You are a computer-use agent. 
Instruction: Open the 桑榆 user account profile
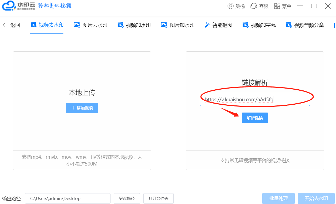tap(236, 6)
